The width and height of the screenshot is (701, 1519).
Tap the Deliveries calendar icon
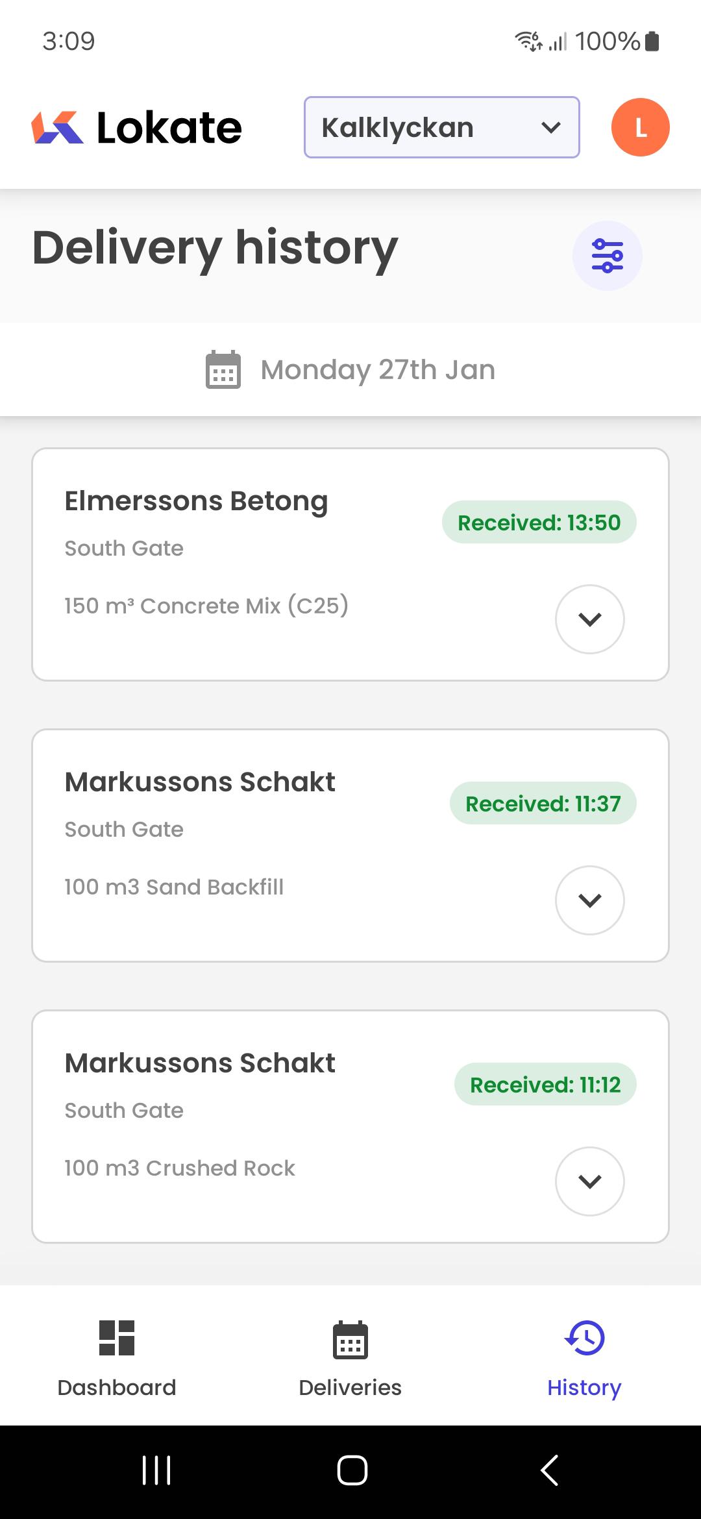350,1339
